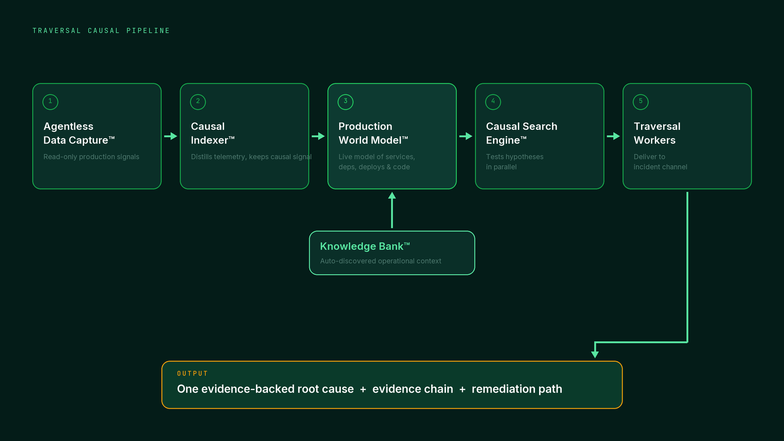The height and width of the screenshot is (441, 784).
Task: Click the step 5 circled number badge
Action: pos(641,102)
